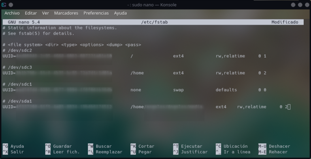This screenshot has height=159, width=311.
Task: Open the Archivo menu
Action: [x=12, y=13]
